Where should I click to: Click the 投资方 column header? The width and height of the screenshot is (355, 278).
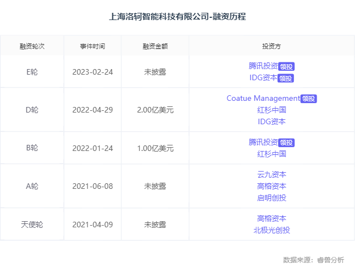[x=272, y=46]
